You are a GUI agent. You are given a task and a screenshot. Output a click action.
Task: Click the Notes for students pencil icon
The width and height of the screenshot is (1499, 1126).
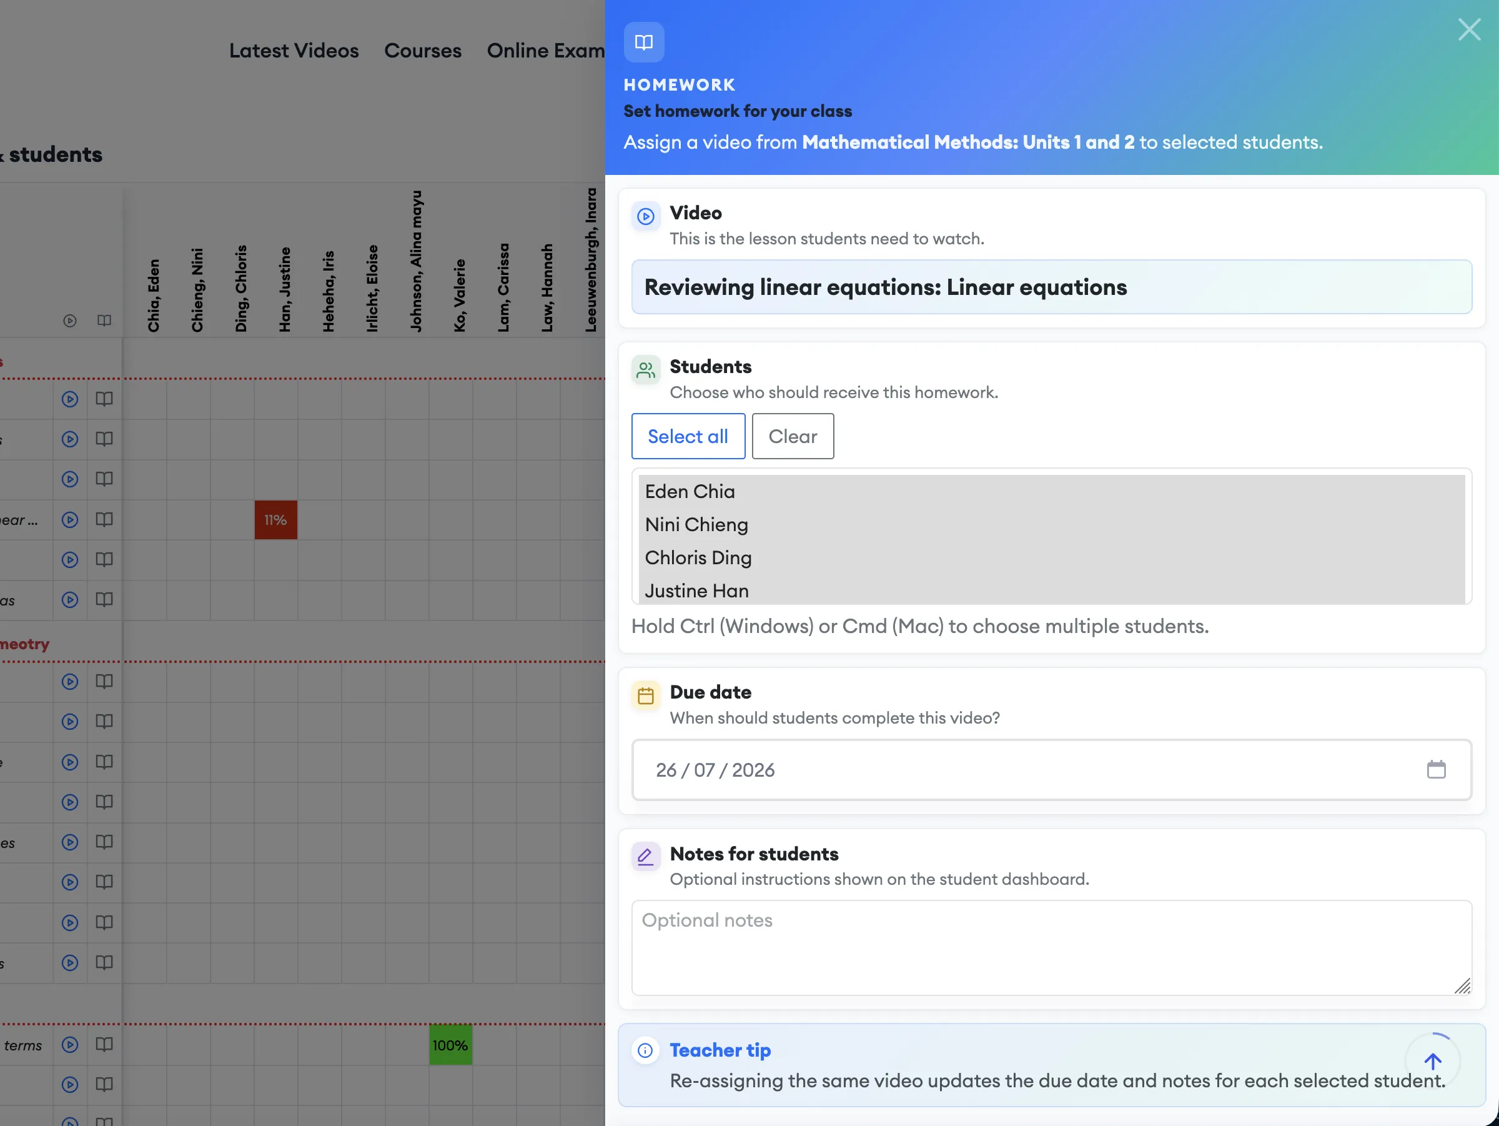pyautogui.click(x=646, y=857)
